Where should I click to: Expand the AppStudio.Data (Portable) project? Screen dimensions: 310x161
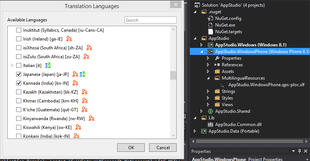click(x=195, y=131)
